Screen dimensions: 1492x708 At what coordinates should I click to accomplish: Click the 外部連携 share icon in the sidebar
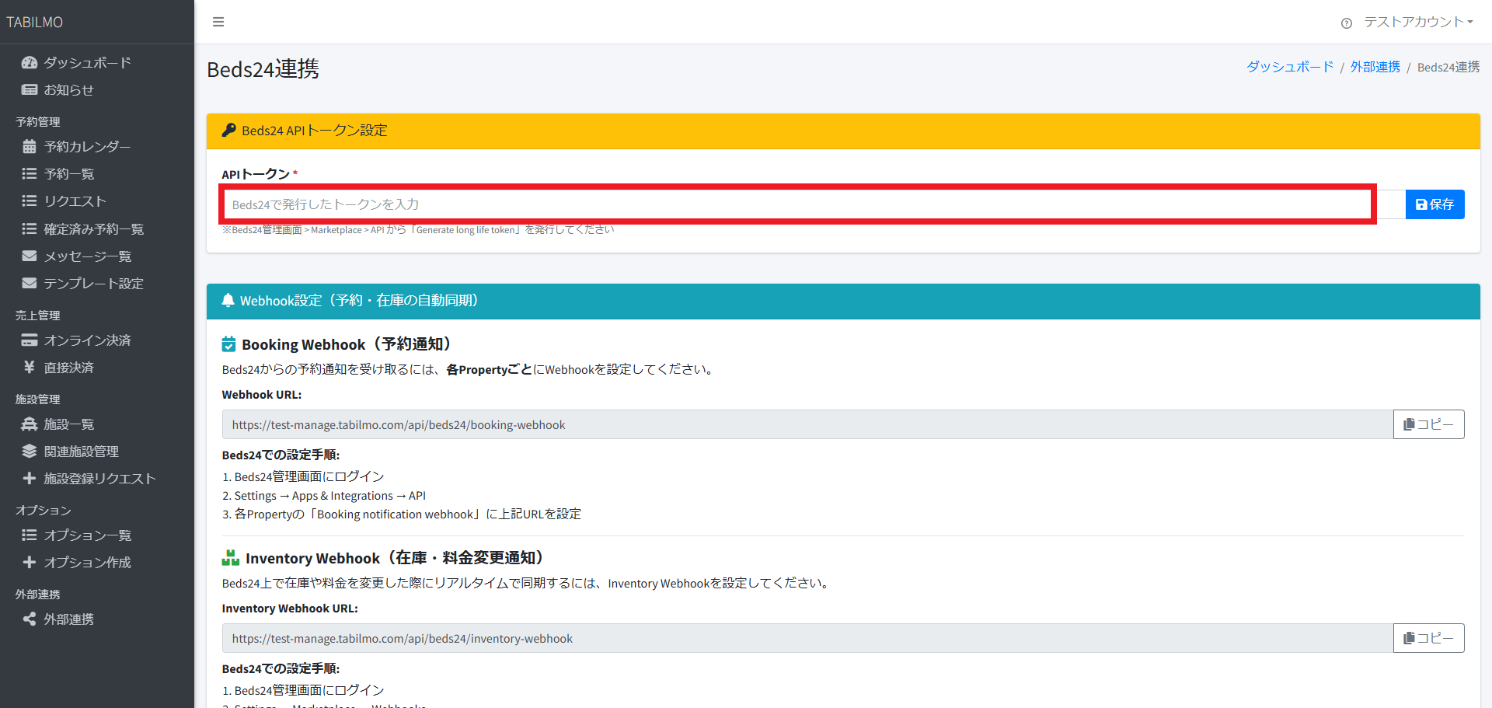click(30, 619)
